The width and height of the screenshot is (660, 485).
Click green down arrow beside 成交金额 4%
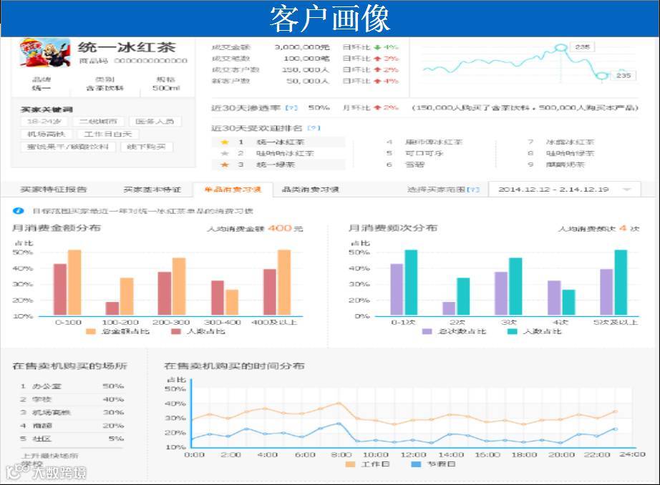377,47
